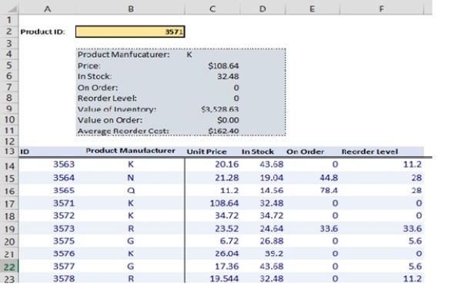This screenshot has width=462, height=294.
Task: Click unit price 6.72
Action: tap(229, 241)
